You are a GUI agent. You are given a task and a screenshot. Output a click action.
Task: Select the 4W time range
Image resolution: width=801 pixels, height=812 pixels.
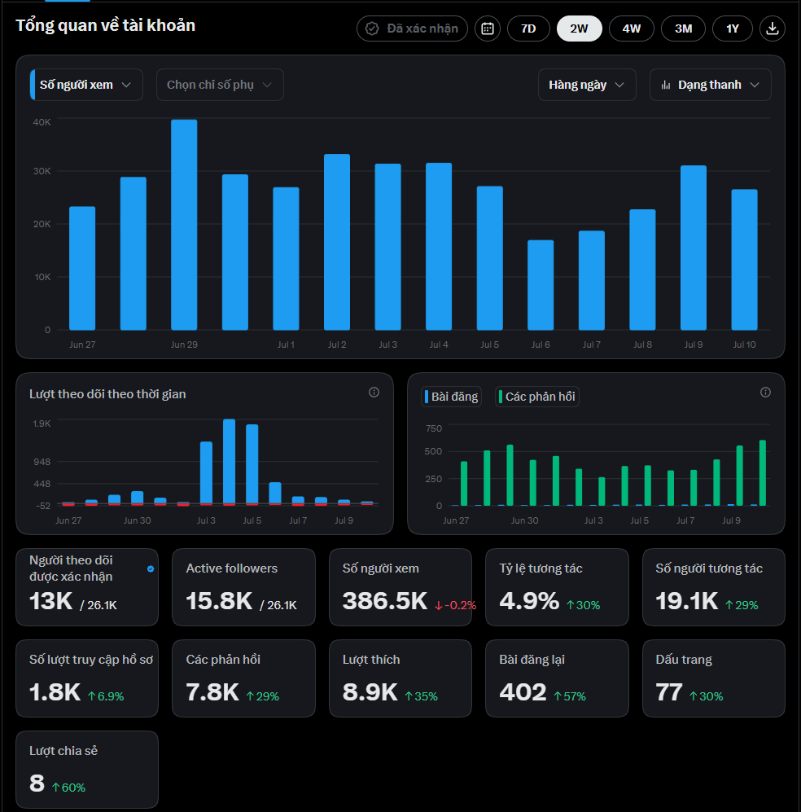click(632, 29)
